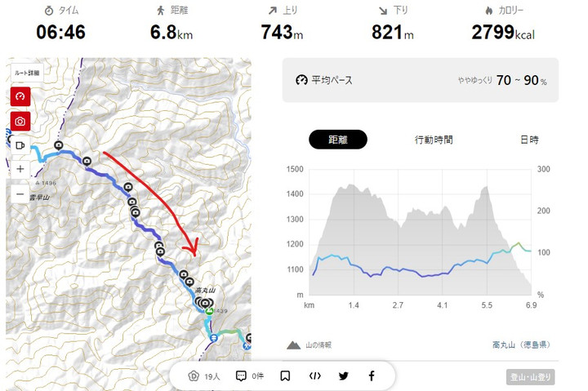588x391 pixels.
Task: Click the 登山・山登り tag button
Action: point(532,376)
